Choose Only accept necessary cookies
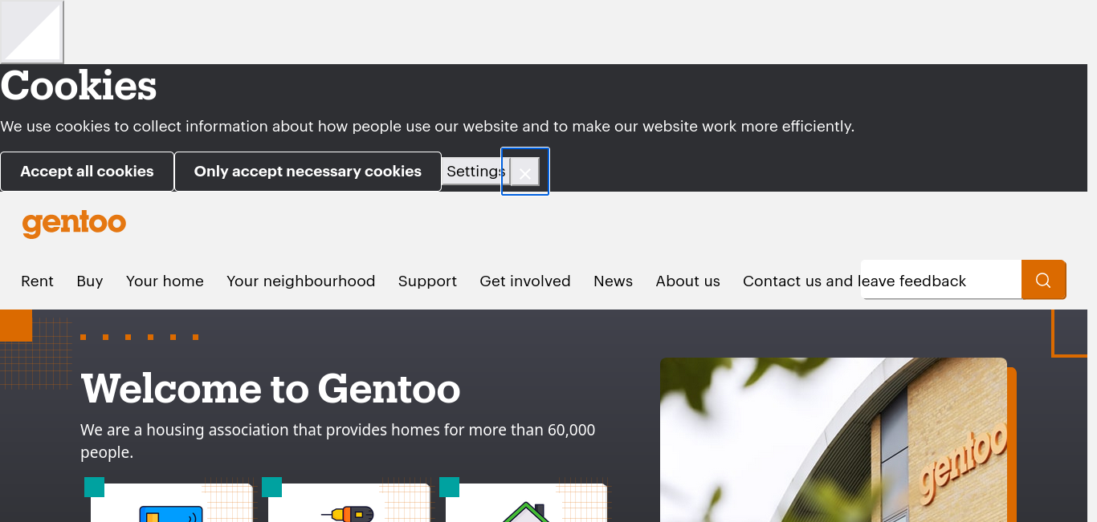 tap(308, 172)
